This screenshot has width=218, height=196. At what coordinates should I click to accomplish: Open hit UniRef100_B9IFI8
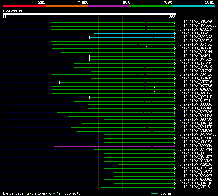point(196,41)
